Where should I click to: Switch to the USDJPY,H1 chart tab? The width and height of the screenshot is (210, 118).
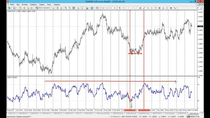(x=69, y=113)
